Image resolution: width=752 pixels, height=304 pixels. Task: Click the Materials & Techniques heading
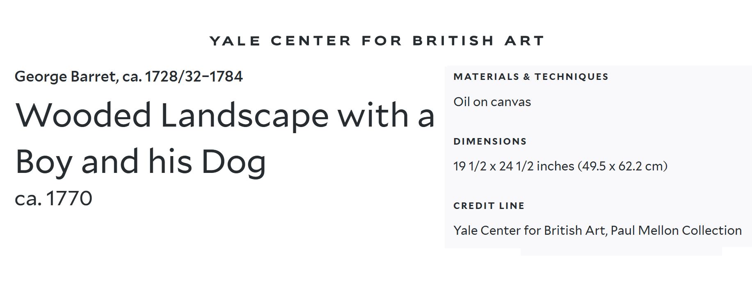tap(530, 77)
